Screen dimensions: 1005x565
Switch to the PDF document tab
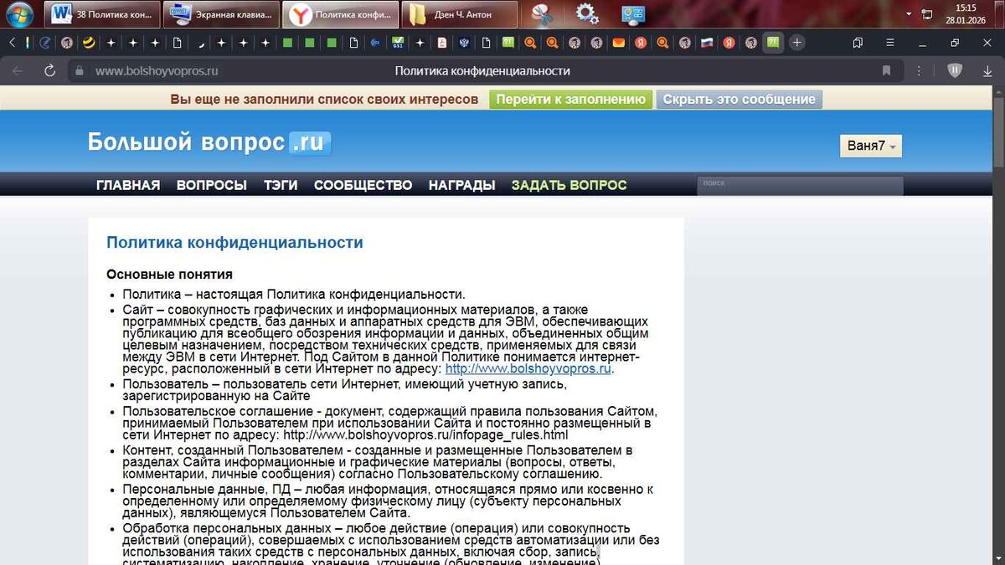441,43
